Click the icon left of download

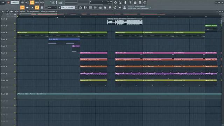[x=120, y=7]
